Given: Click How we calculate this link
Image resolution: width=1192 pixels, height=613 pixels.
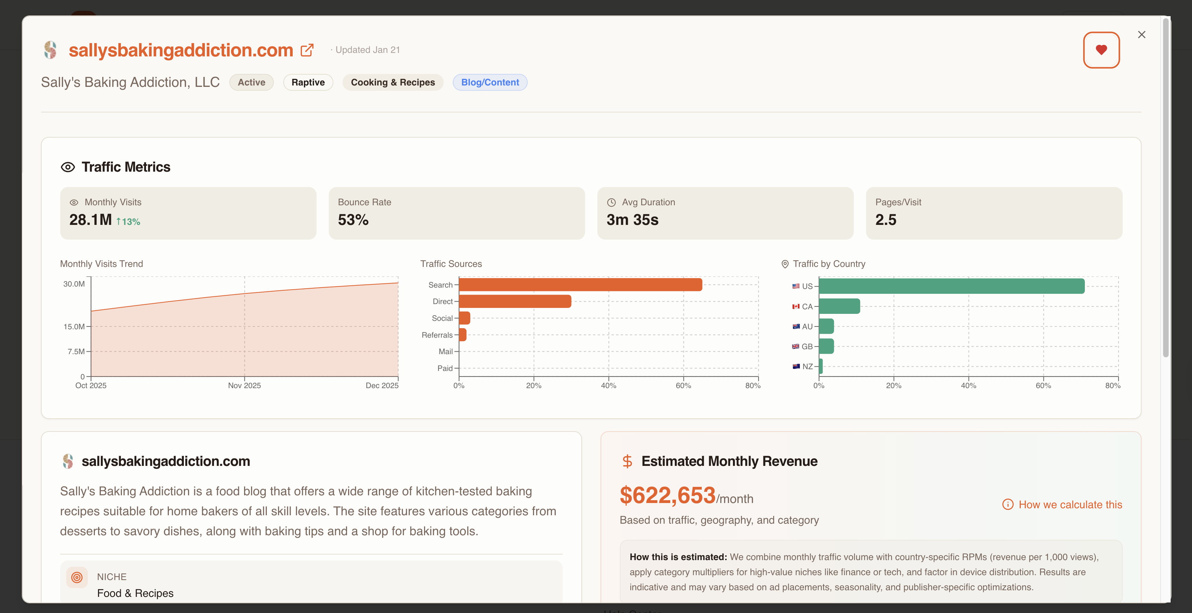Looking at the screenshot, I should [x=1070, y=505].
